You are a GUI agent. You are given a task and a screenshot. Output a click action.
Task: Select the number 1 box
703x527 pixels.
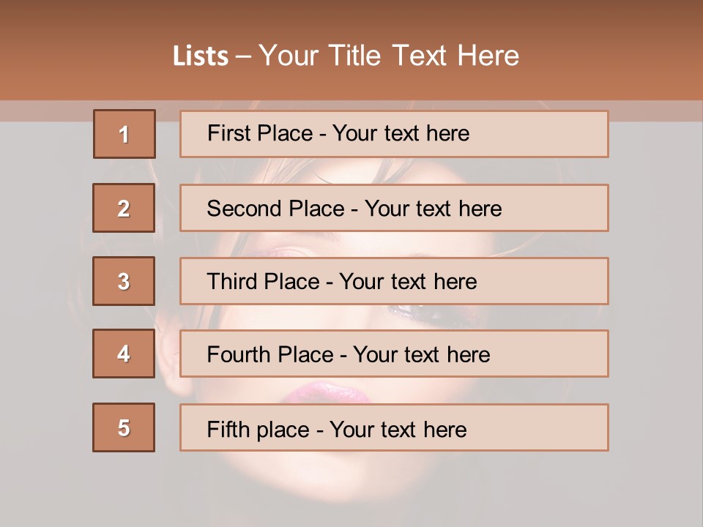124,134
